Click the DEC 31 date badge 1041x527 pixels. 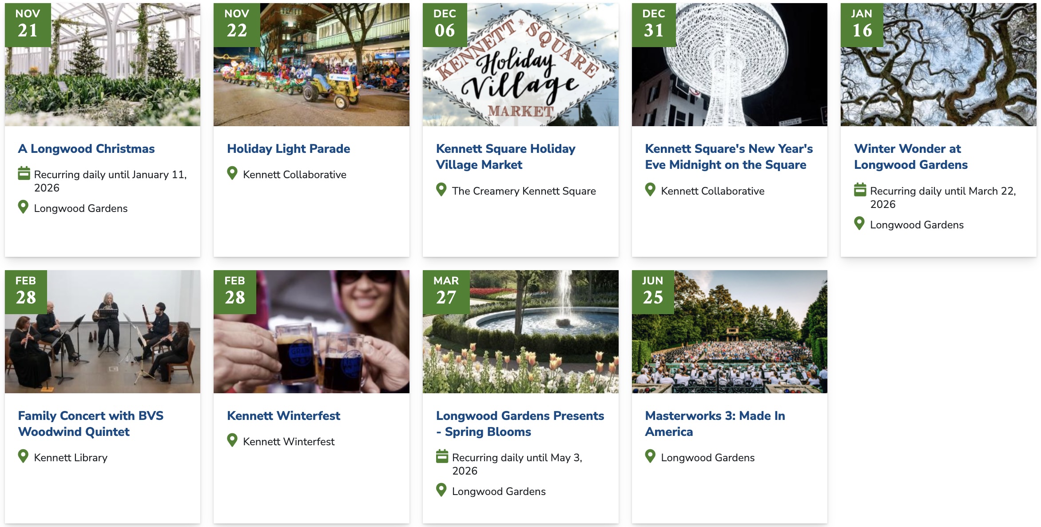tap(653, 24)
